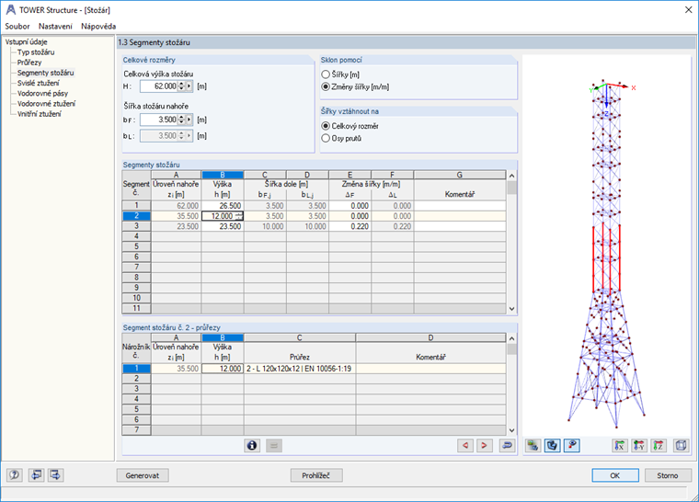Set view along the Z axis
Image resolution: width=699 pixels, height=502 pixels.
tap(659, 445)
